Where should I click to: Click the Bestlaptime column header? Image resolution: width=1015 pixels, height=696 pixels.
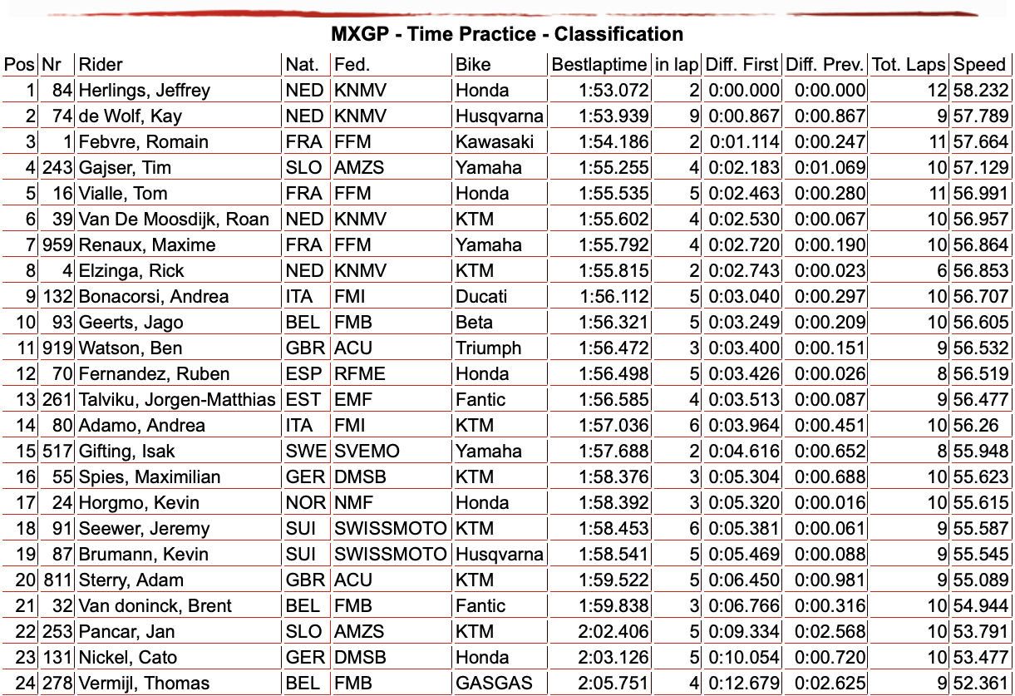coord(599,65)
